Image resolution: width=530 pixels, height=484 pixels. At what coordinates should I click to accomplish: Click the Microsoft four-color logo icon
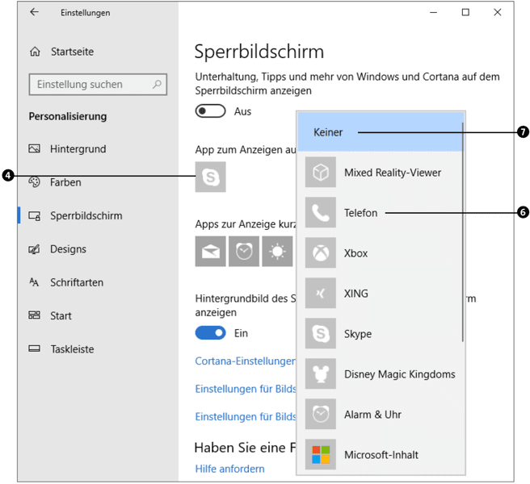coord(321,455)
